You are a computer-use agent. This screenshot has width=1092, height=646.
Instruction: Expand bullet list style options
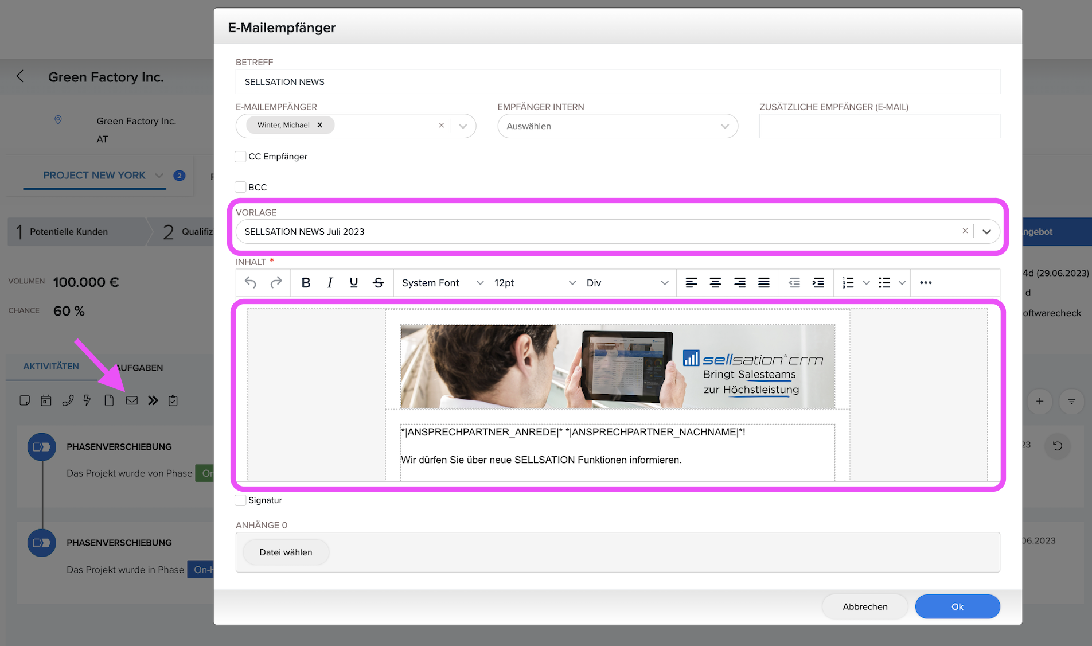(x=902, y=282)
